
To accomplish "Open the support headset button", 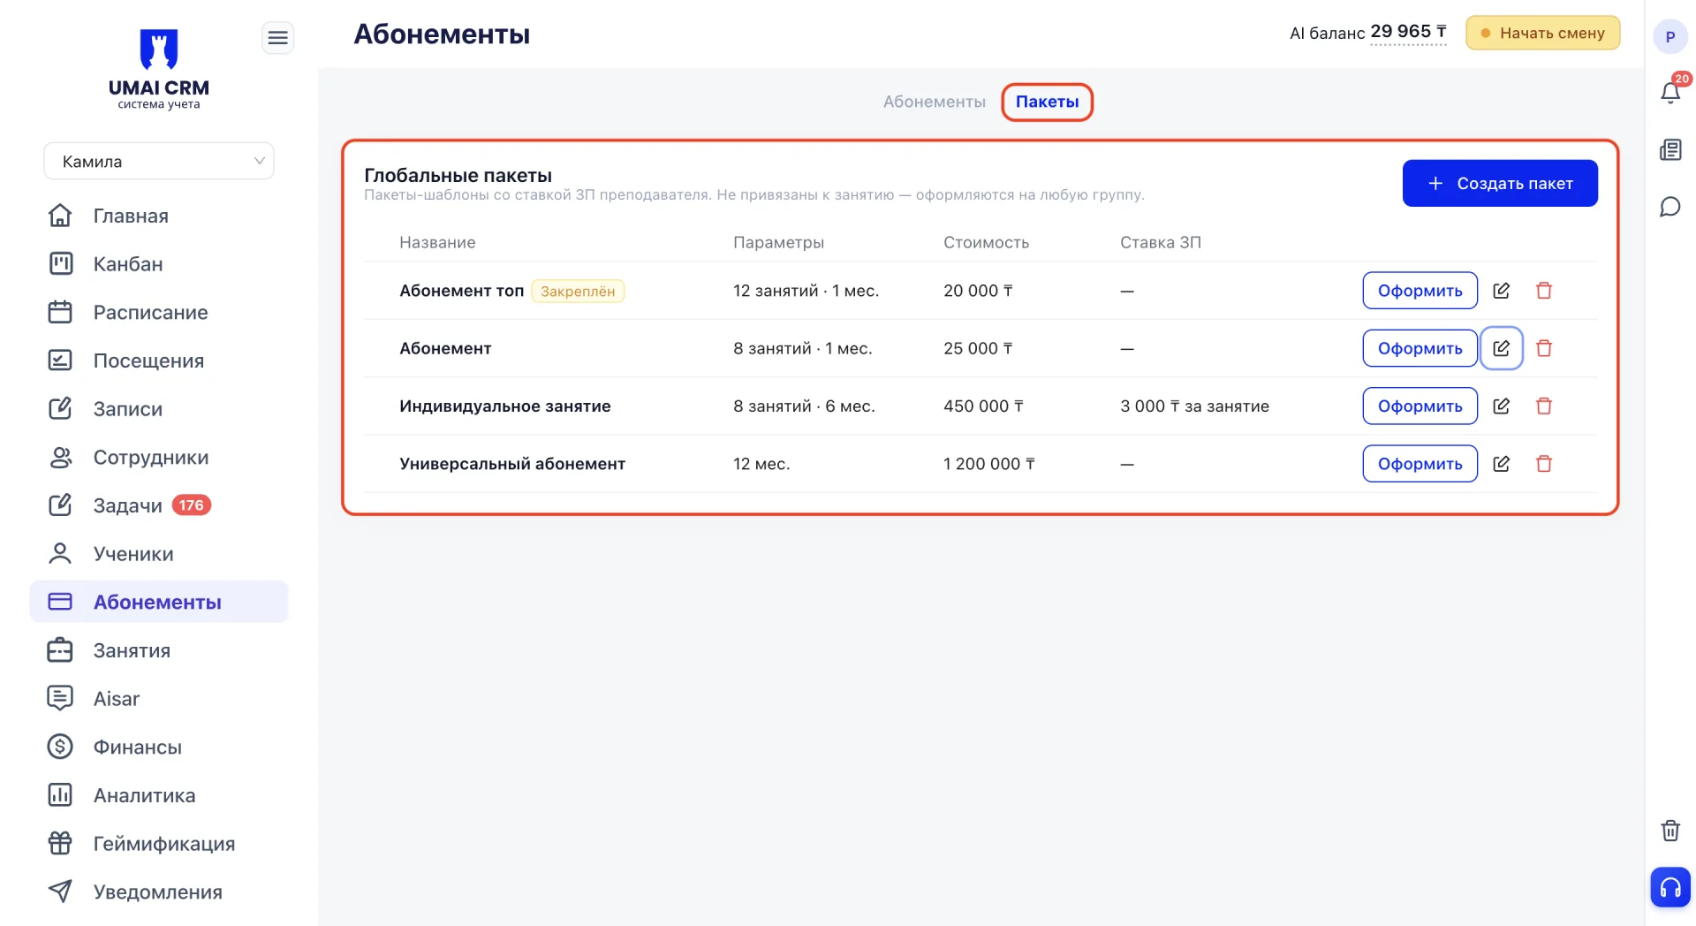I will pyautogui.click(x=1670, y=887).
